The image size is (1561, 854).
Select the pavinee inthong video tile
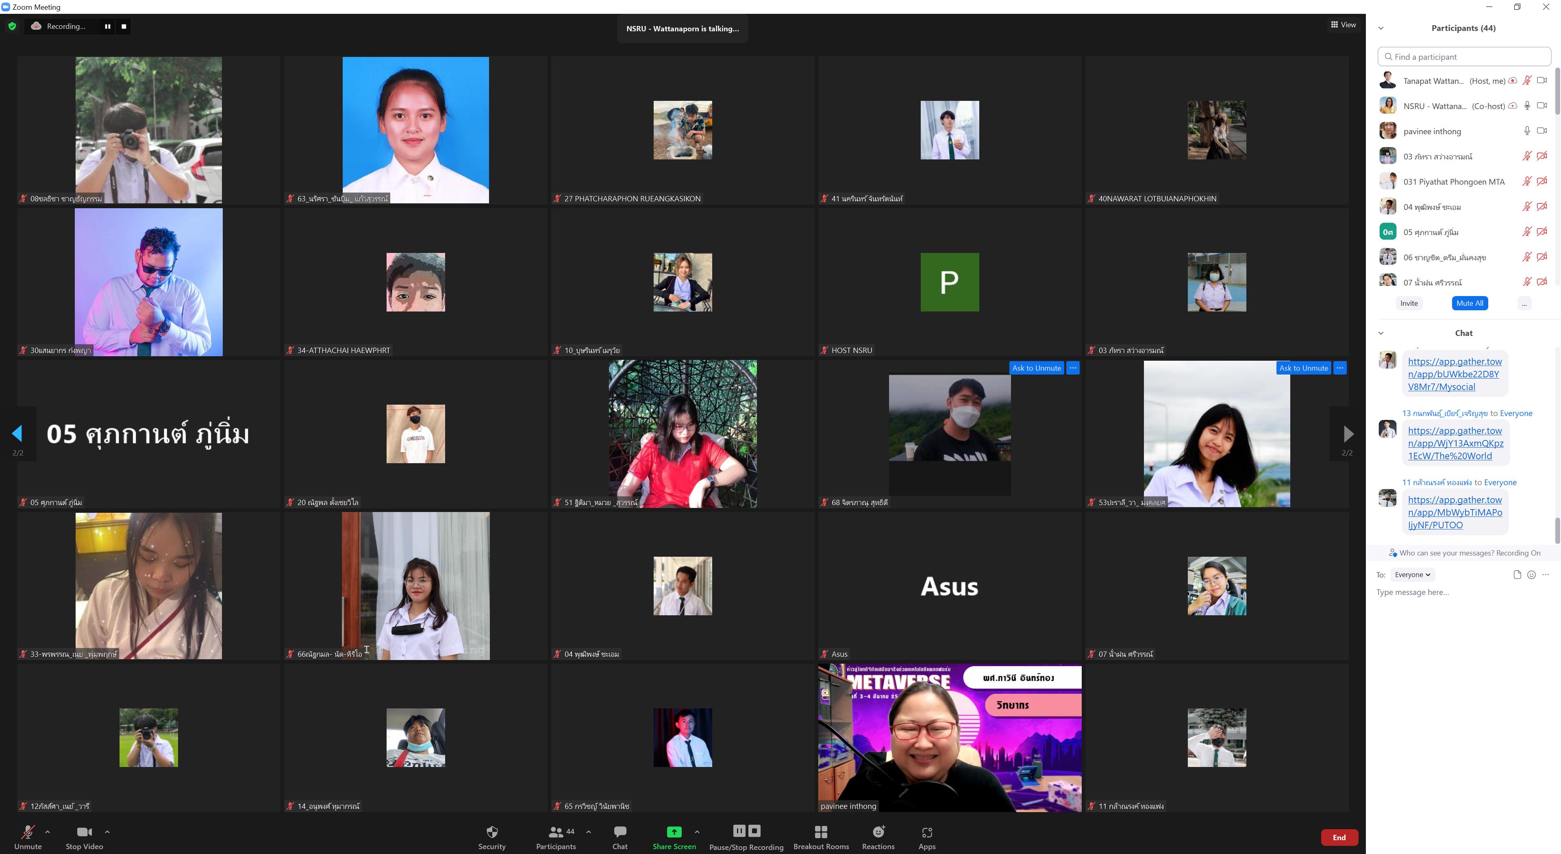950,738
